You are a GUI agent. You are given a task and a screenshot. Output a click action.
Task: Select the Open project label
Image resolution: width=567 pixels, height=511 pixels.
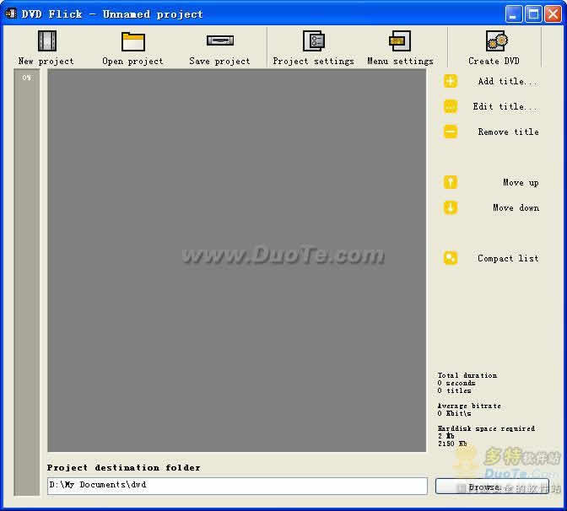tap(132, 61)
